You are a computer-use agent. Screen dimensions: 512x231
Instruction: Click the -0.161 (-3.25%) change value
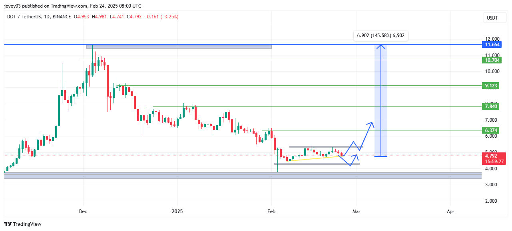coord(161,17)
